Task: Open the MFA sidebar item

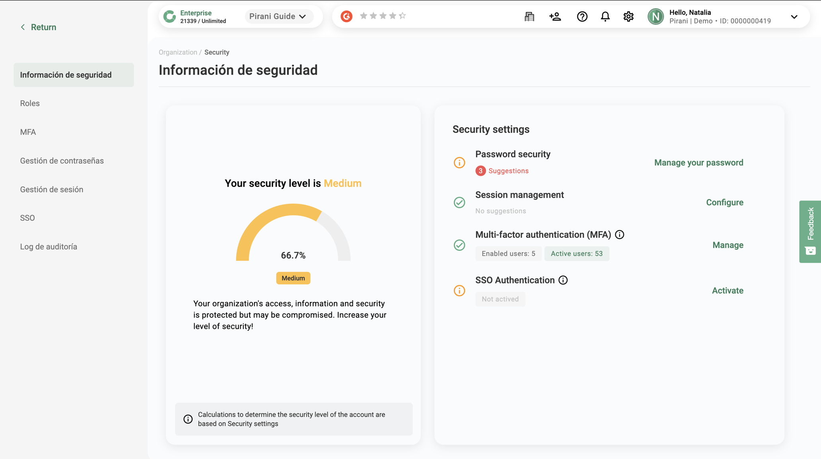Action: (28, 132)
